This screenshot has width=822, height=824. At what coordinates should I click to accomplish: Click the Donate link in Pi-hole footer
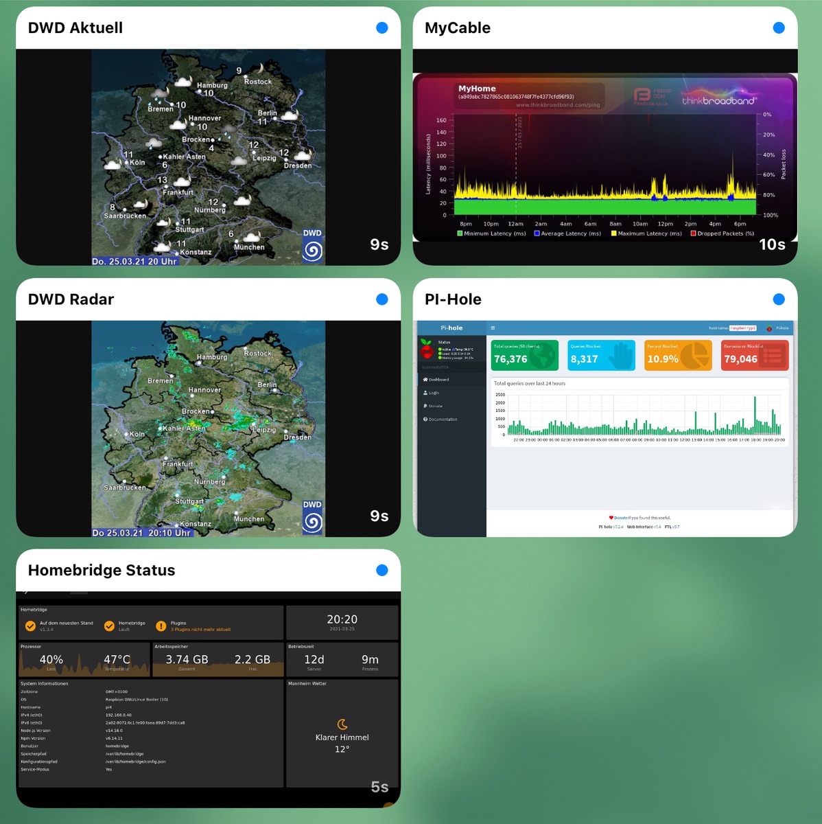click(620, 518)
